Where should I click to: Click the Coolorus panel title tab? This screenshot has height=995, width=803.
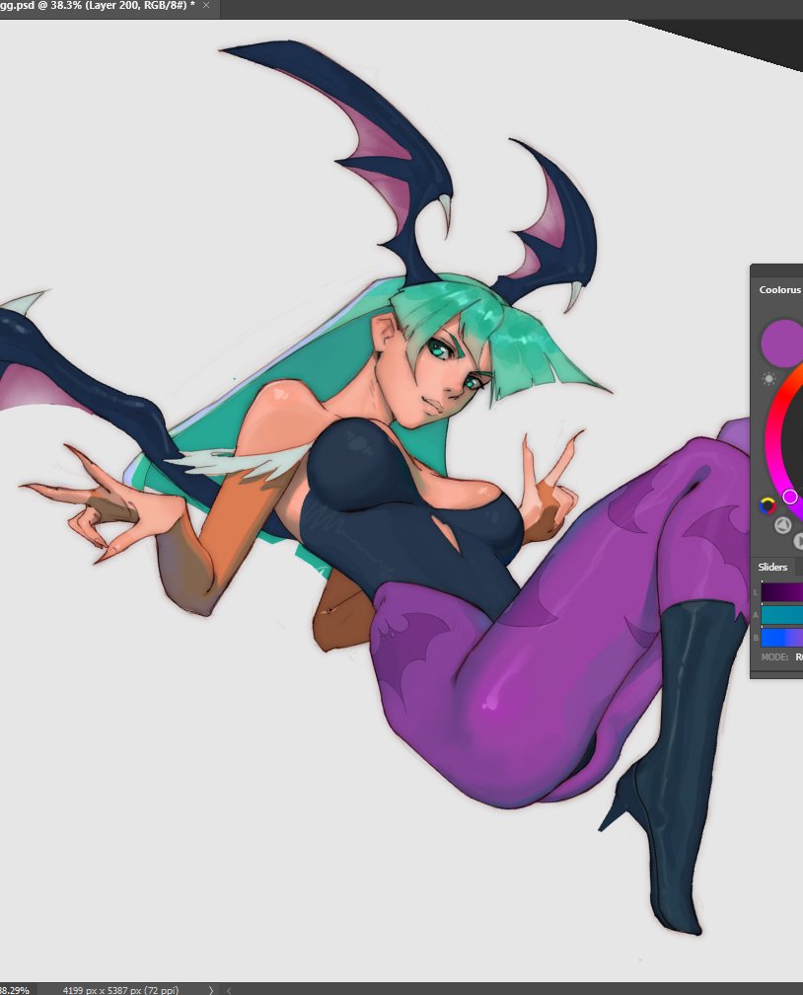[x=779, y=290]
